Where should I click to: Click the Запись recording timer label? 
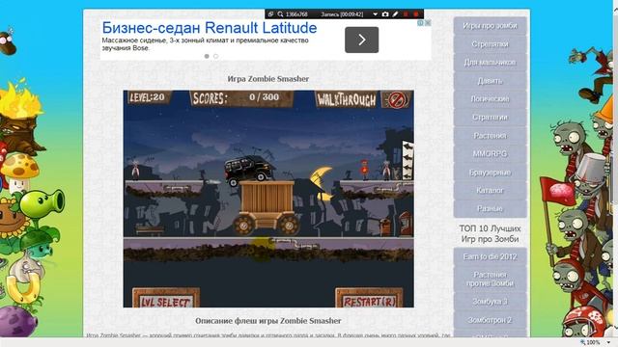click(342, 14)
